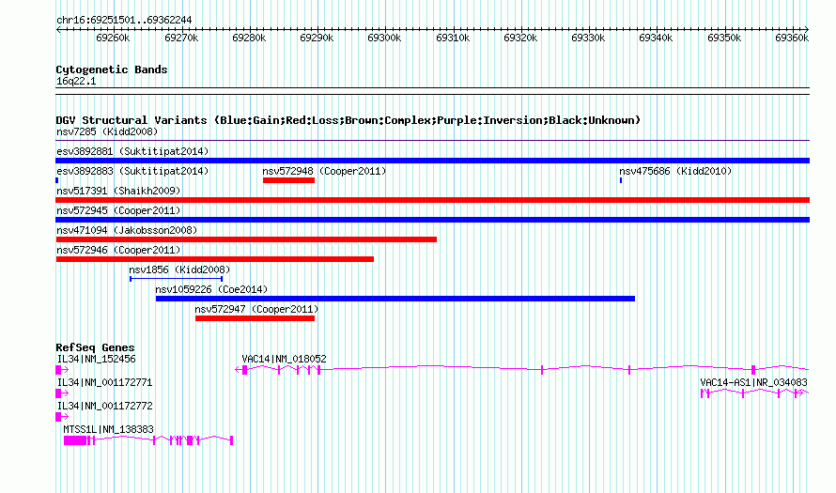Viewport: 836px width, 493px height.
Task: Click the chr16:69251501..69362244 coordinates text
Action: pyautogui.click(x=124, y=21)
